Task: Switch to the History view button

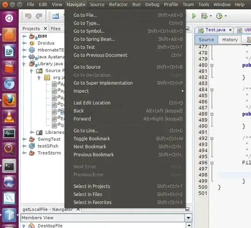Action: 230,39
